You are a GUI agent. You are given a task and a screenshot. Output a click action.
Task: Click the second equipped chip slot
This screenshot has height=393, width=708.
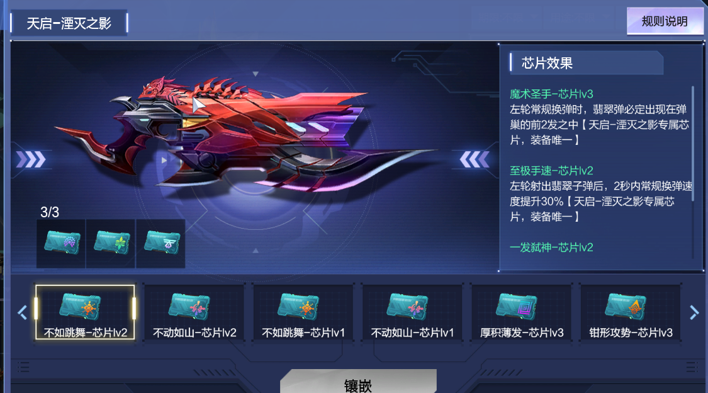click(x=111, y=244)
